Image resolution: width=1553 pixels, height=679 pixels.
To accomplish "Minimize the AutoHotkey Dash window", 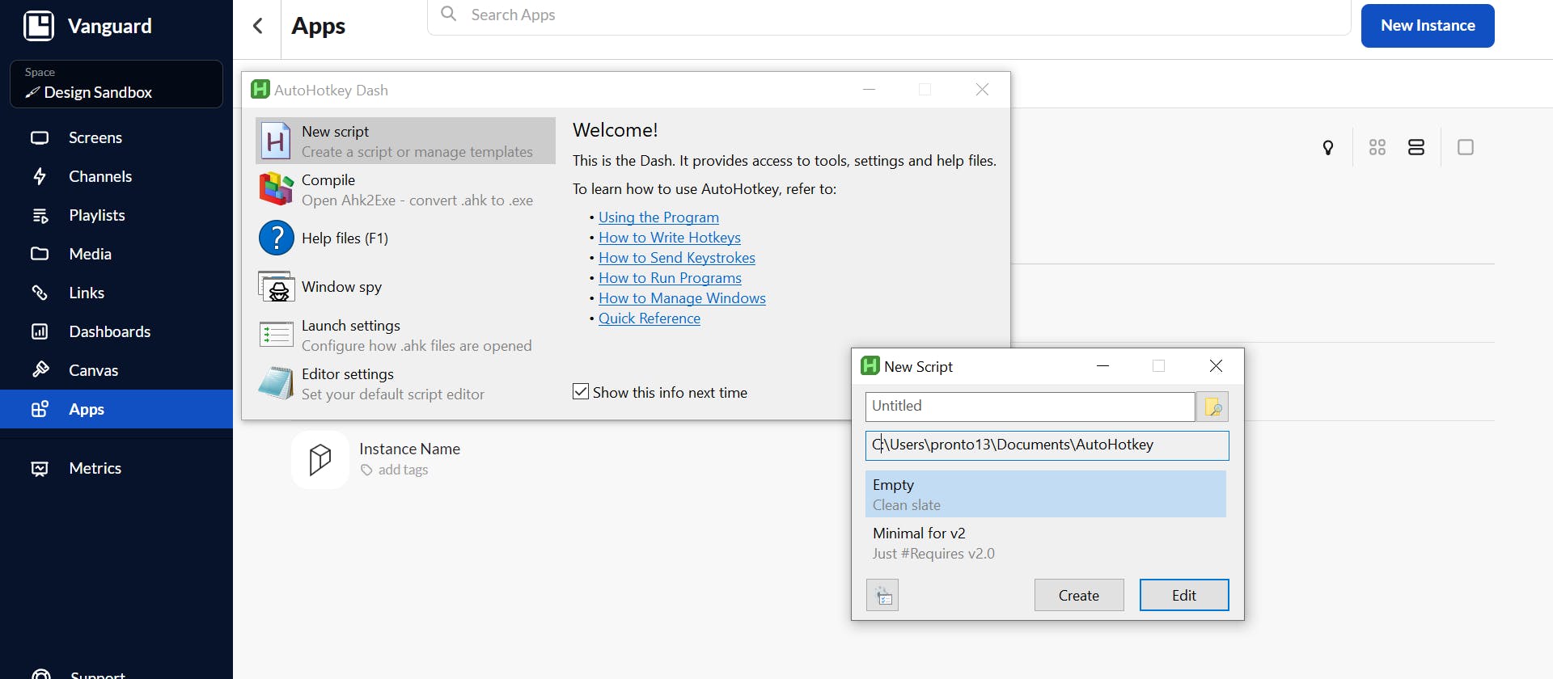I will [870, 90].
